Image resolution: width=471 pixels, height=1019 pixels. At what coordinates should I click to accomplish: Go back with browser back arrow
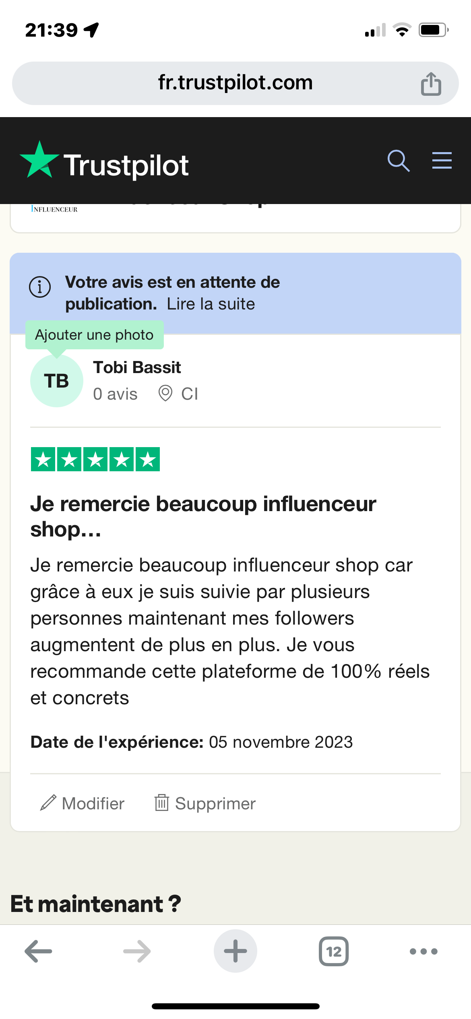pyautogui.click(x=38, y=951)
